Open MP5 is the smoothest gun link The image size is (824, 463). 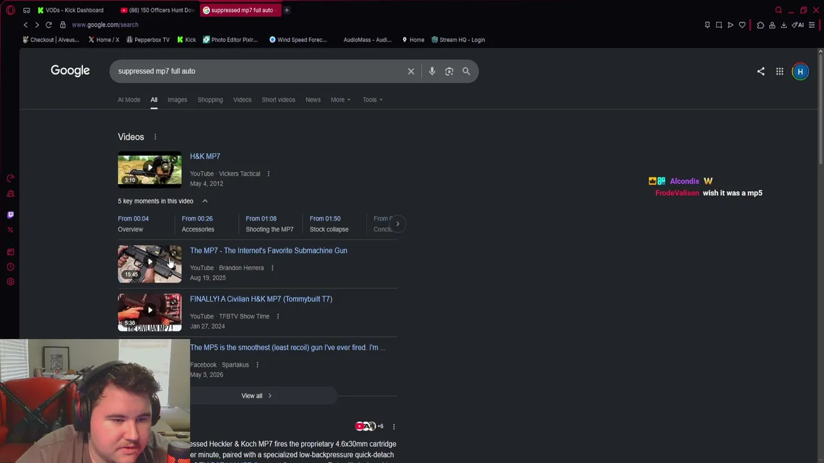coord(288,348)
